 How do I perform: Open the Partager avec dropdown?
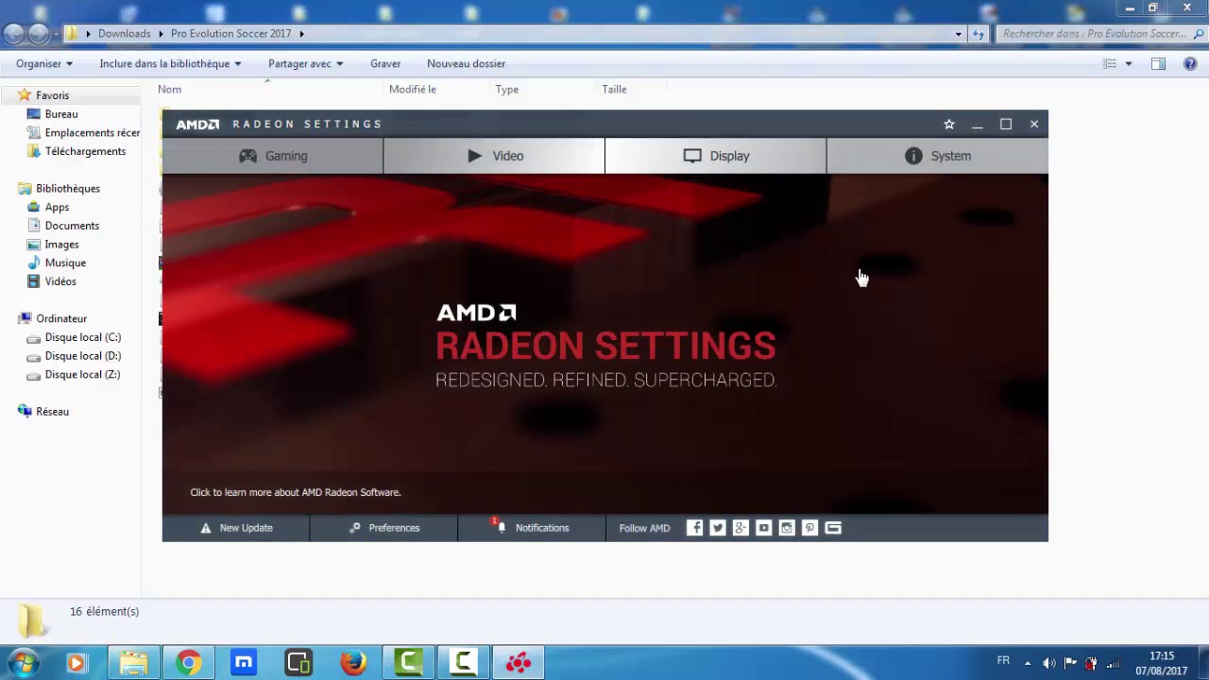[305, 63]
